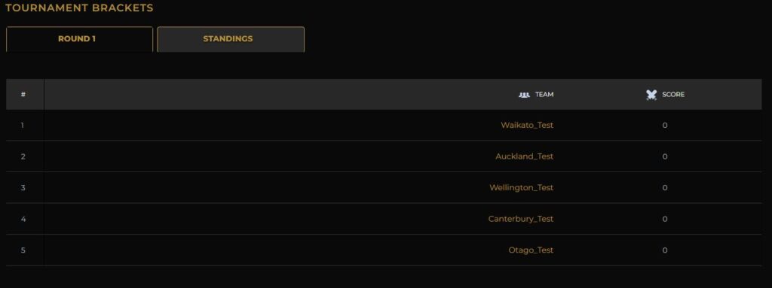Click the crossed swords score icon

coord(651,95)
